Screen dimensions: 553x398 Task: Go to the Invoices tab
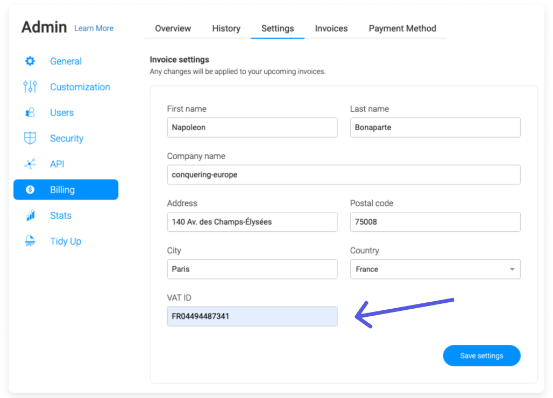coord(331,28)
